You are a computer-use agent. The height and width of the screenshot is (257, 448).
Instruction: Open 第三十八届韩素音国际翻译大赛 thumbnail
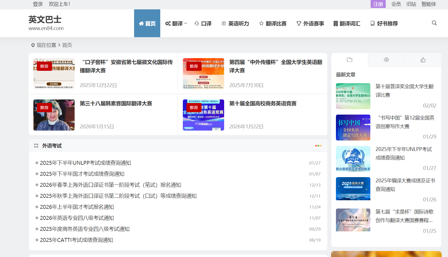pyautogui.click(x=54, y=115)
